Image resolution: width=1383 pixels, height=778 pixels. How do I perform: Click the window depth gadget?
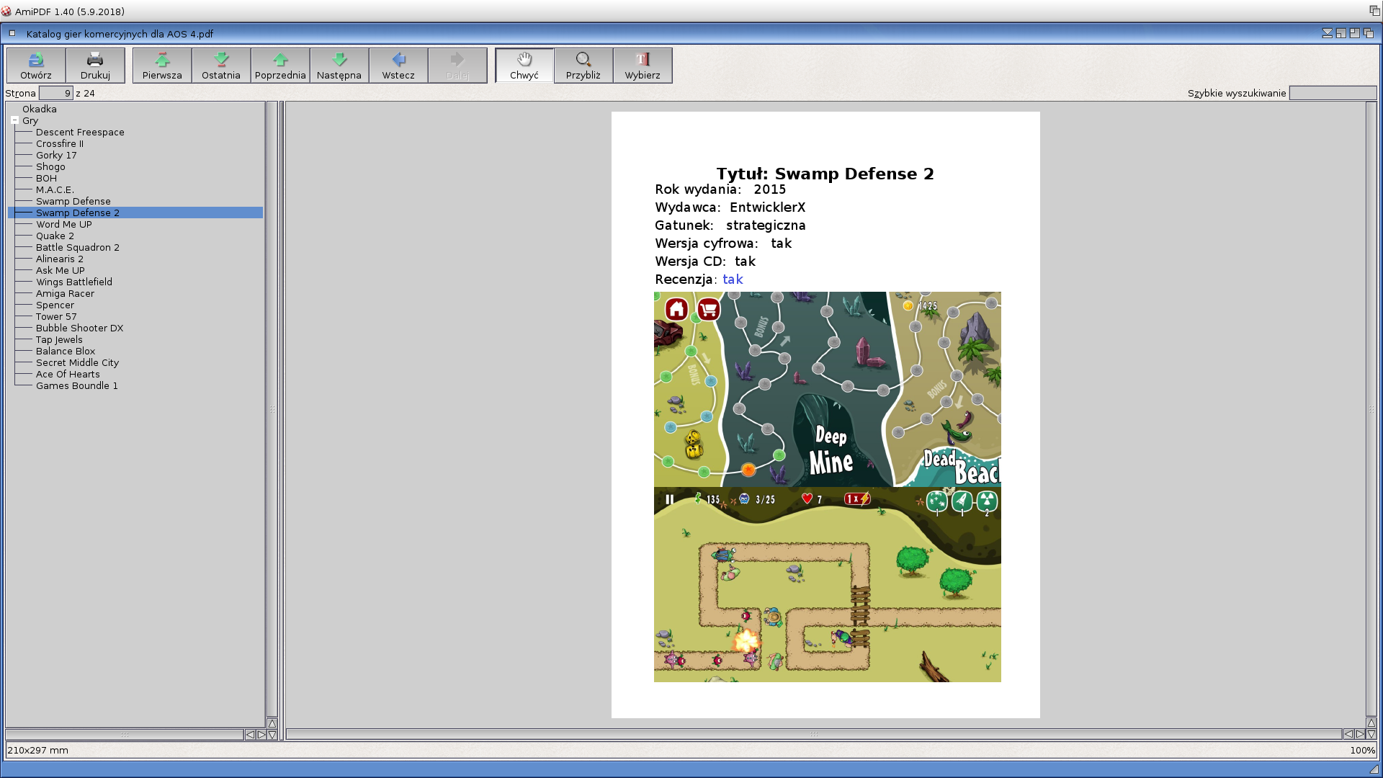click(x=1369, y=33)
